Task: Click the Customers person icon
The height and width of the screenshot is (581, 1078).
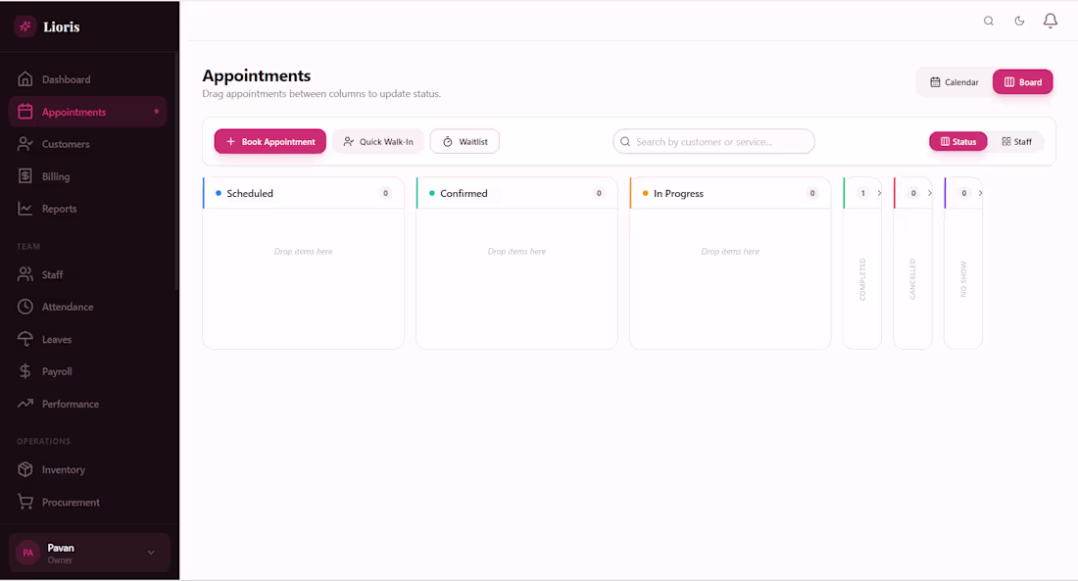Action: [x=25, y=144]
